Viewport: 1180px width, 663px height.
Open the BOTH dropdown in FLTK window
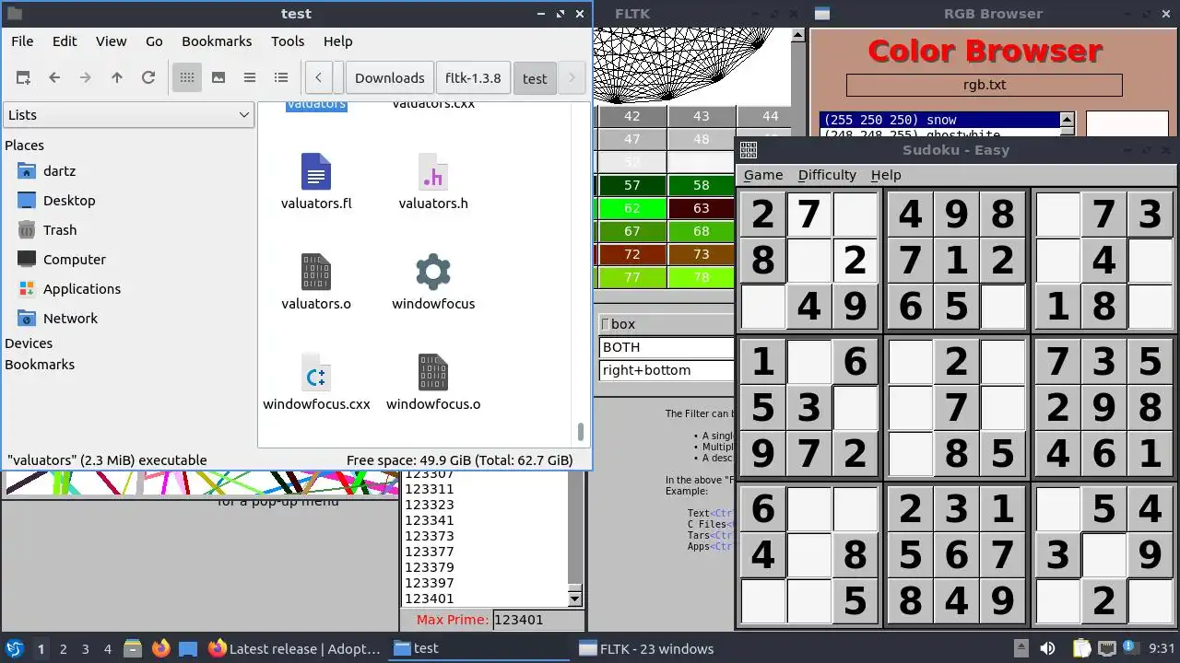[667, 347]
